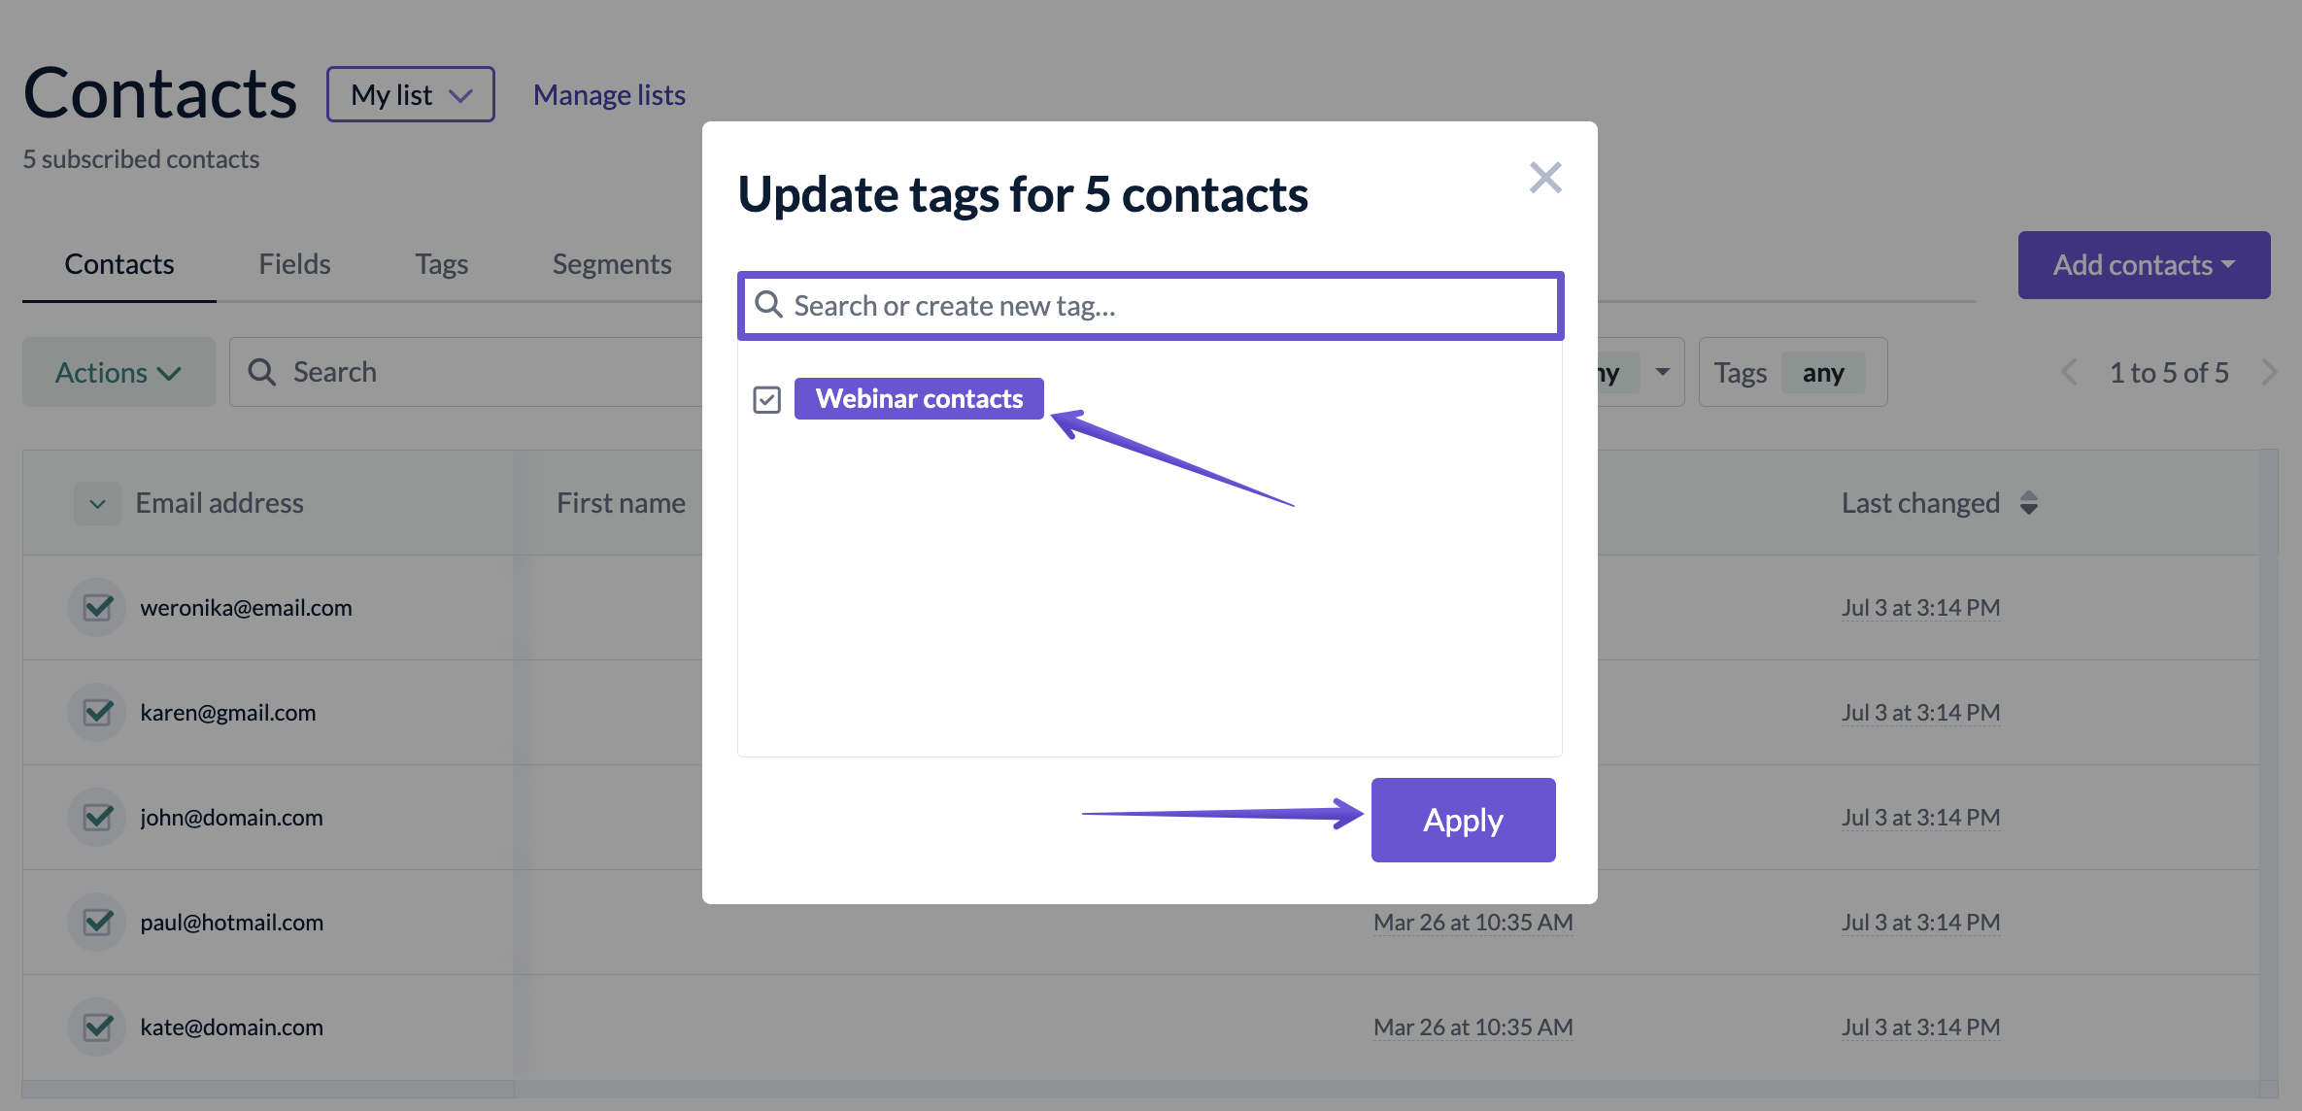
Task: Switch to the Segments tab
Action: pyautogui.click(x=612, y=264)
